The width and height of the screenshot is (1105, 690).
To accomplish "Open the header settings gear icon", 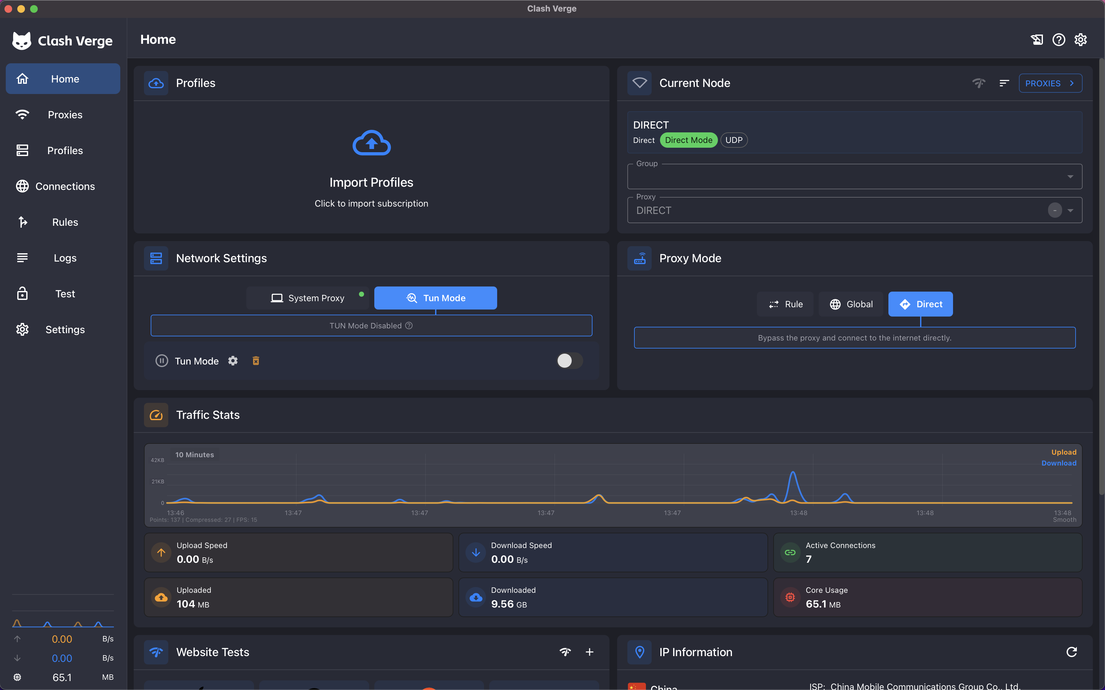I will pyautogui.click(x=1080, y=40).
